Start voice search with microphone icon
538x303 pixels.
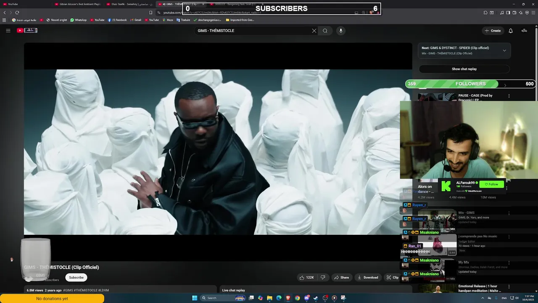(341, 31)
